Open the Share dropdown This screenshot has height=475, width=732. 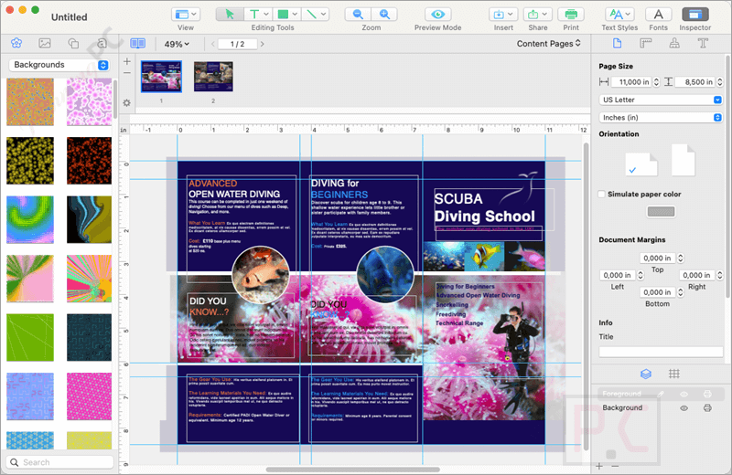538,14
